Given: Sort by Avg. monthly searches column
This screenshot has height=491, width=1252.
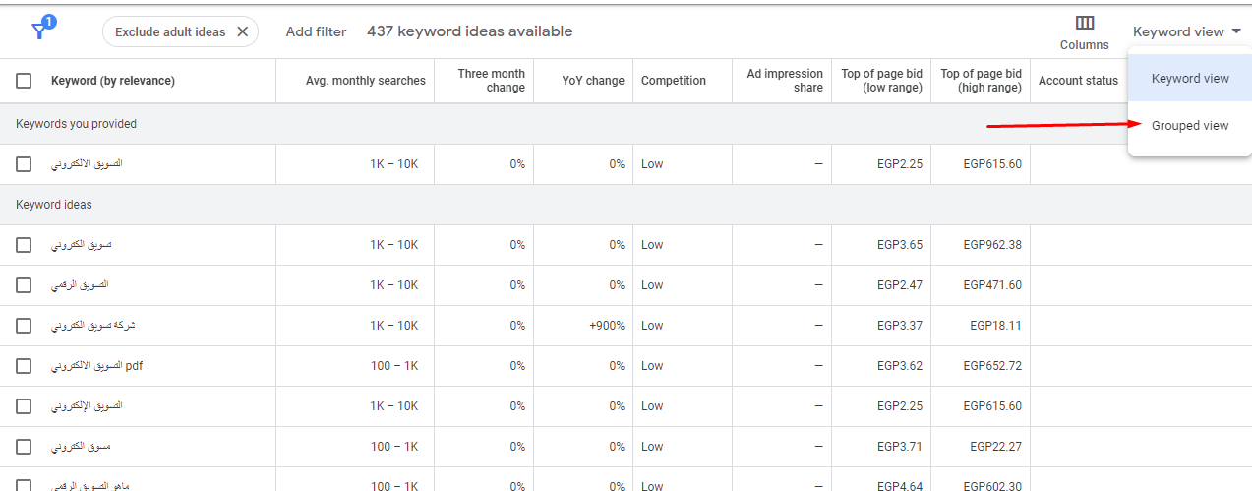Looking at the screenshot, I should coord(365,81).
